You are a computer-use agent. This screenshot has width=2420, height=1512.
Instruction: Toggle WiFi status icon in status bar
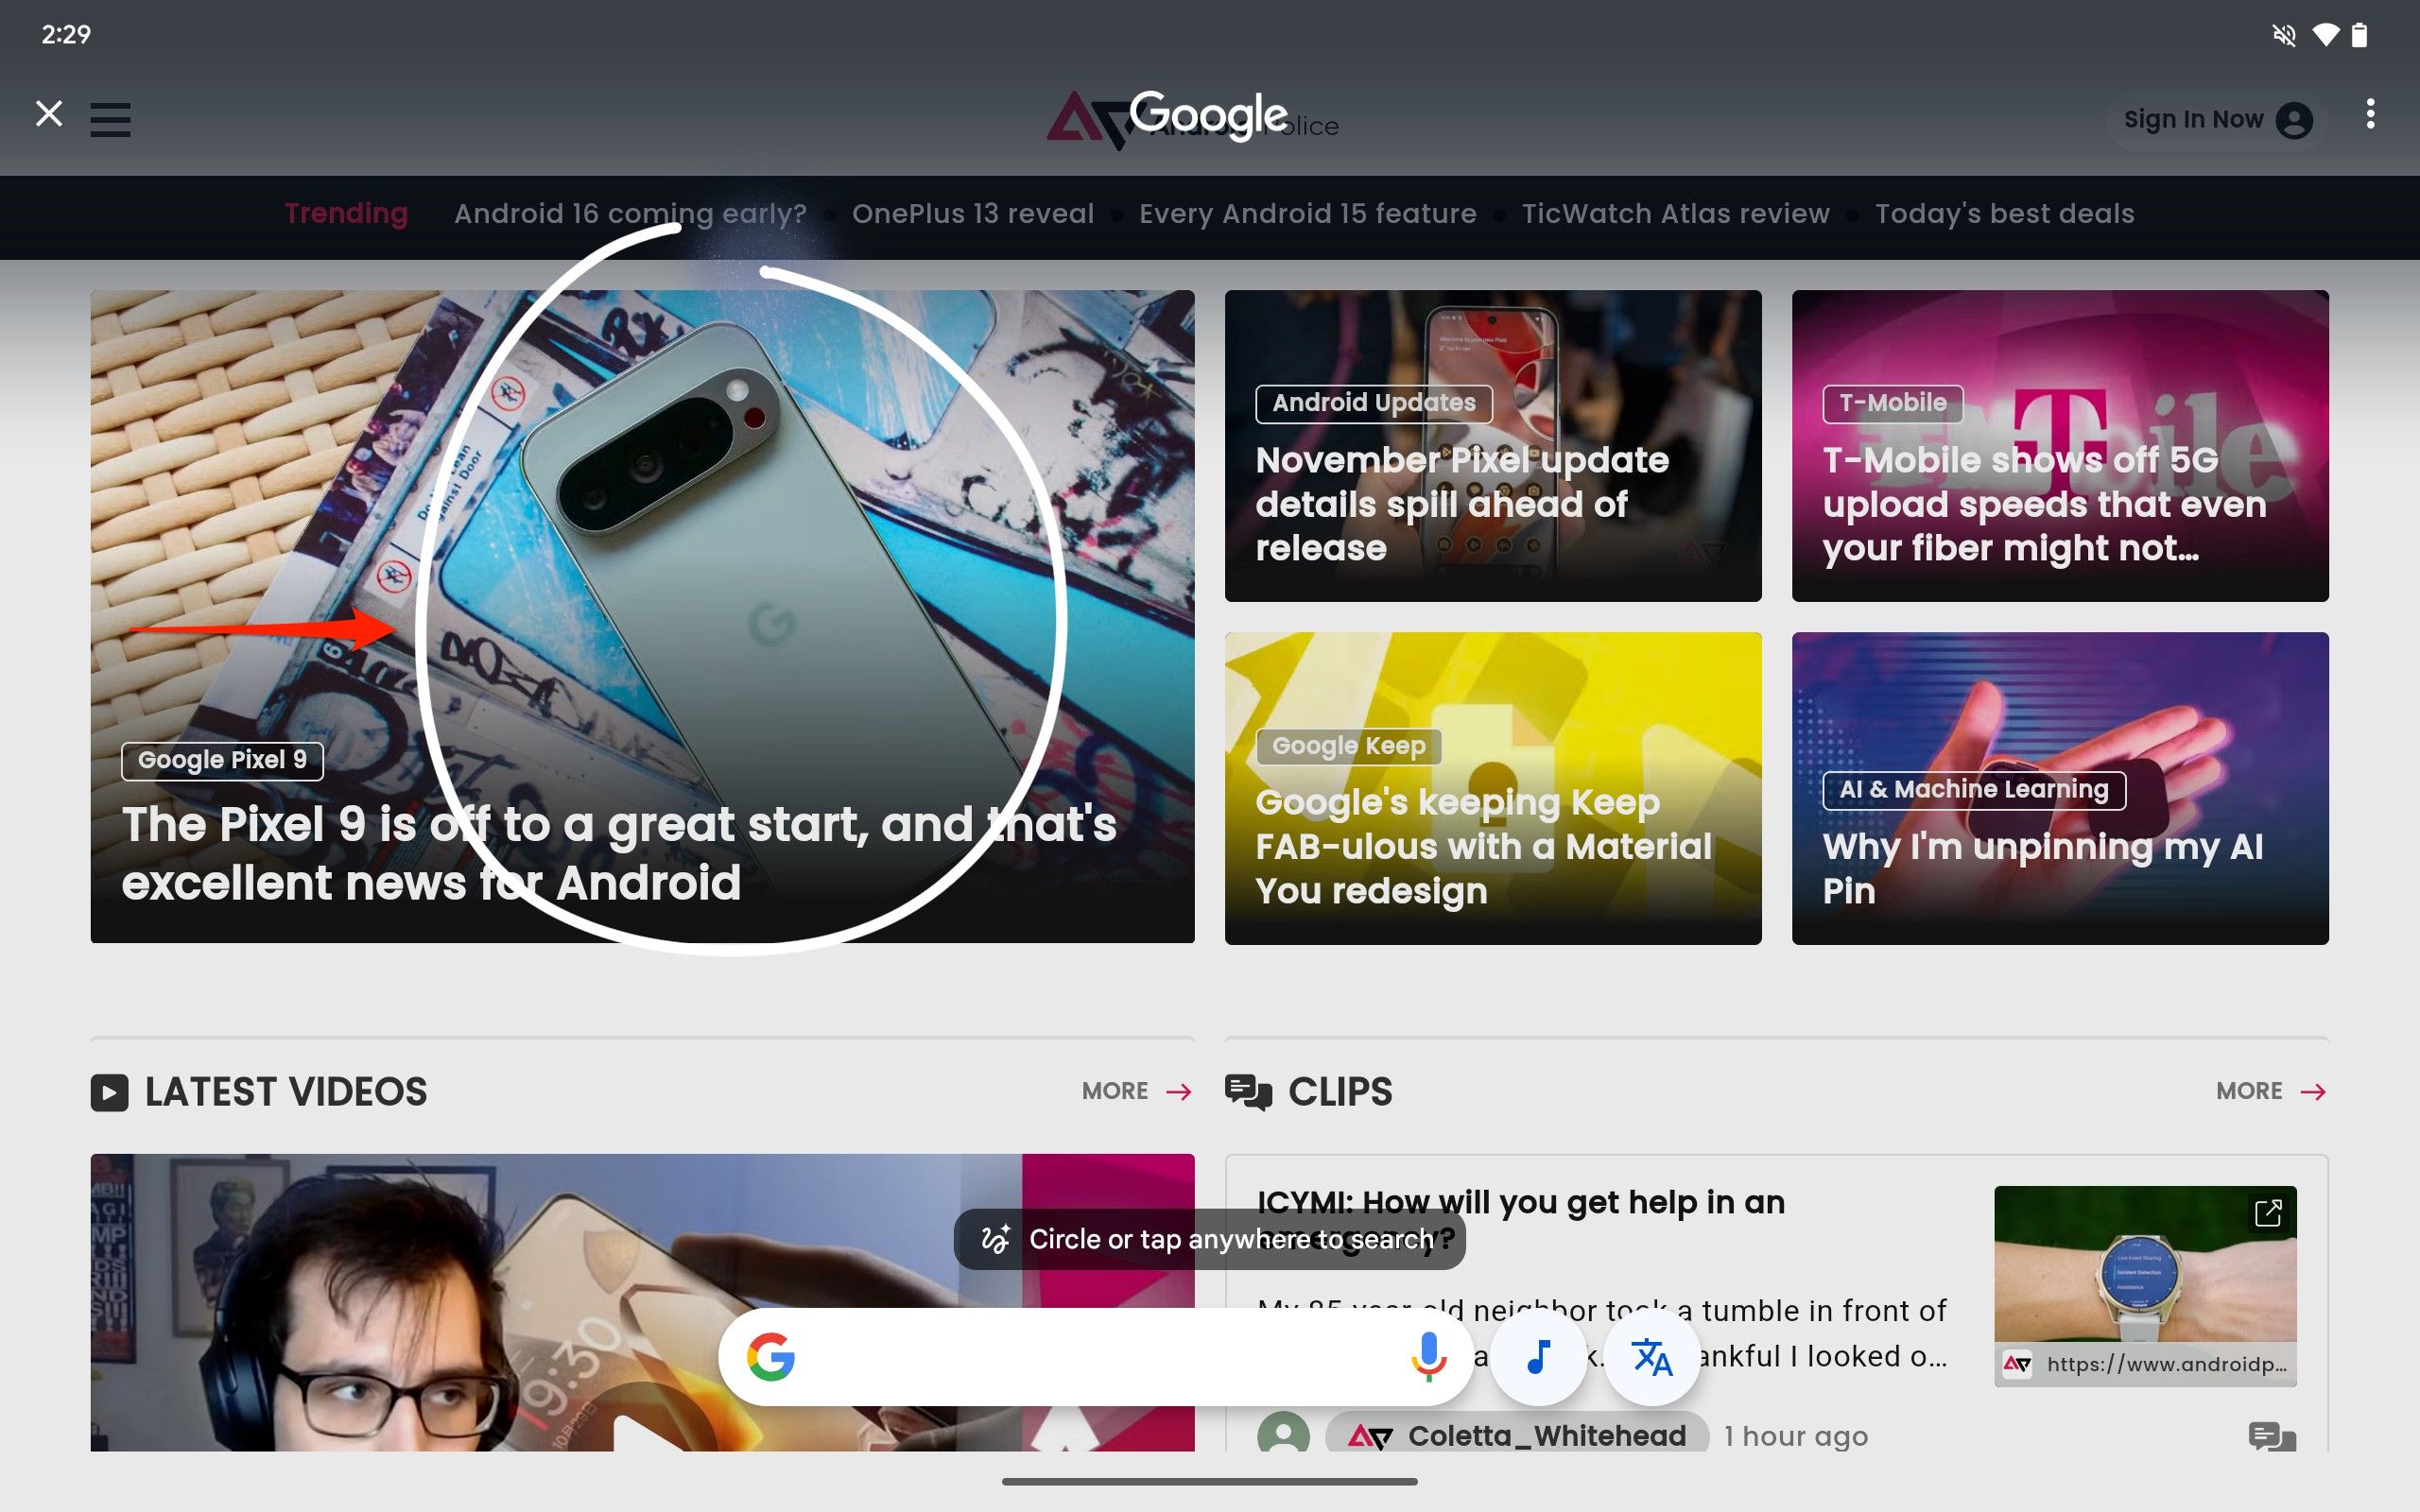coord(2325,33)
